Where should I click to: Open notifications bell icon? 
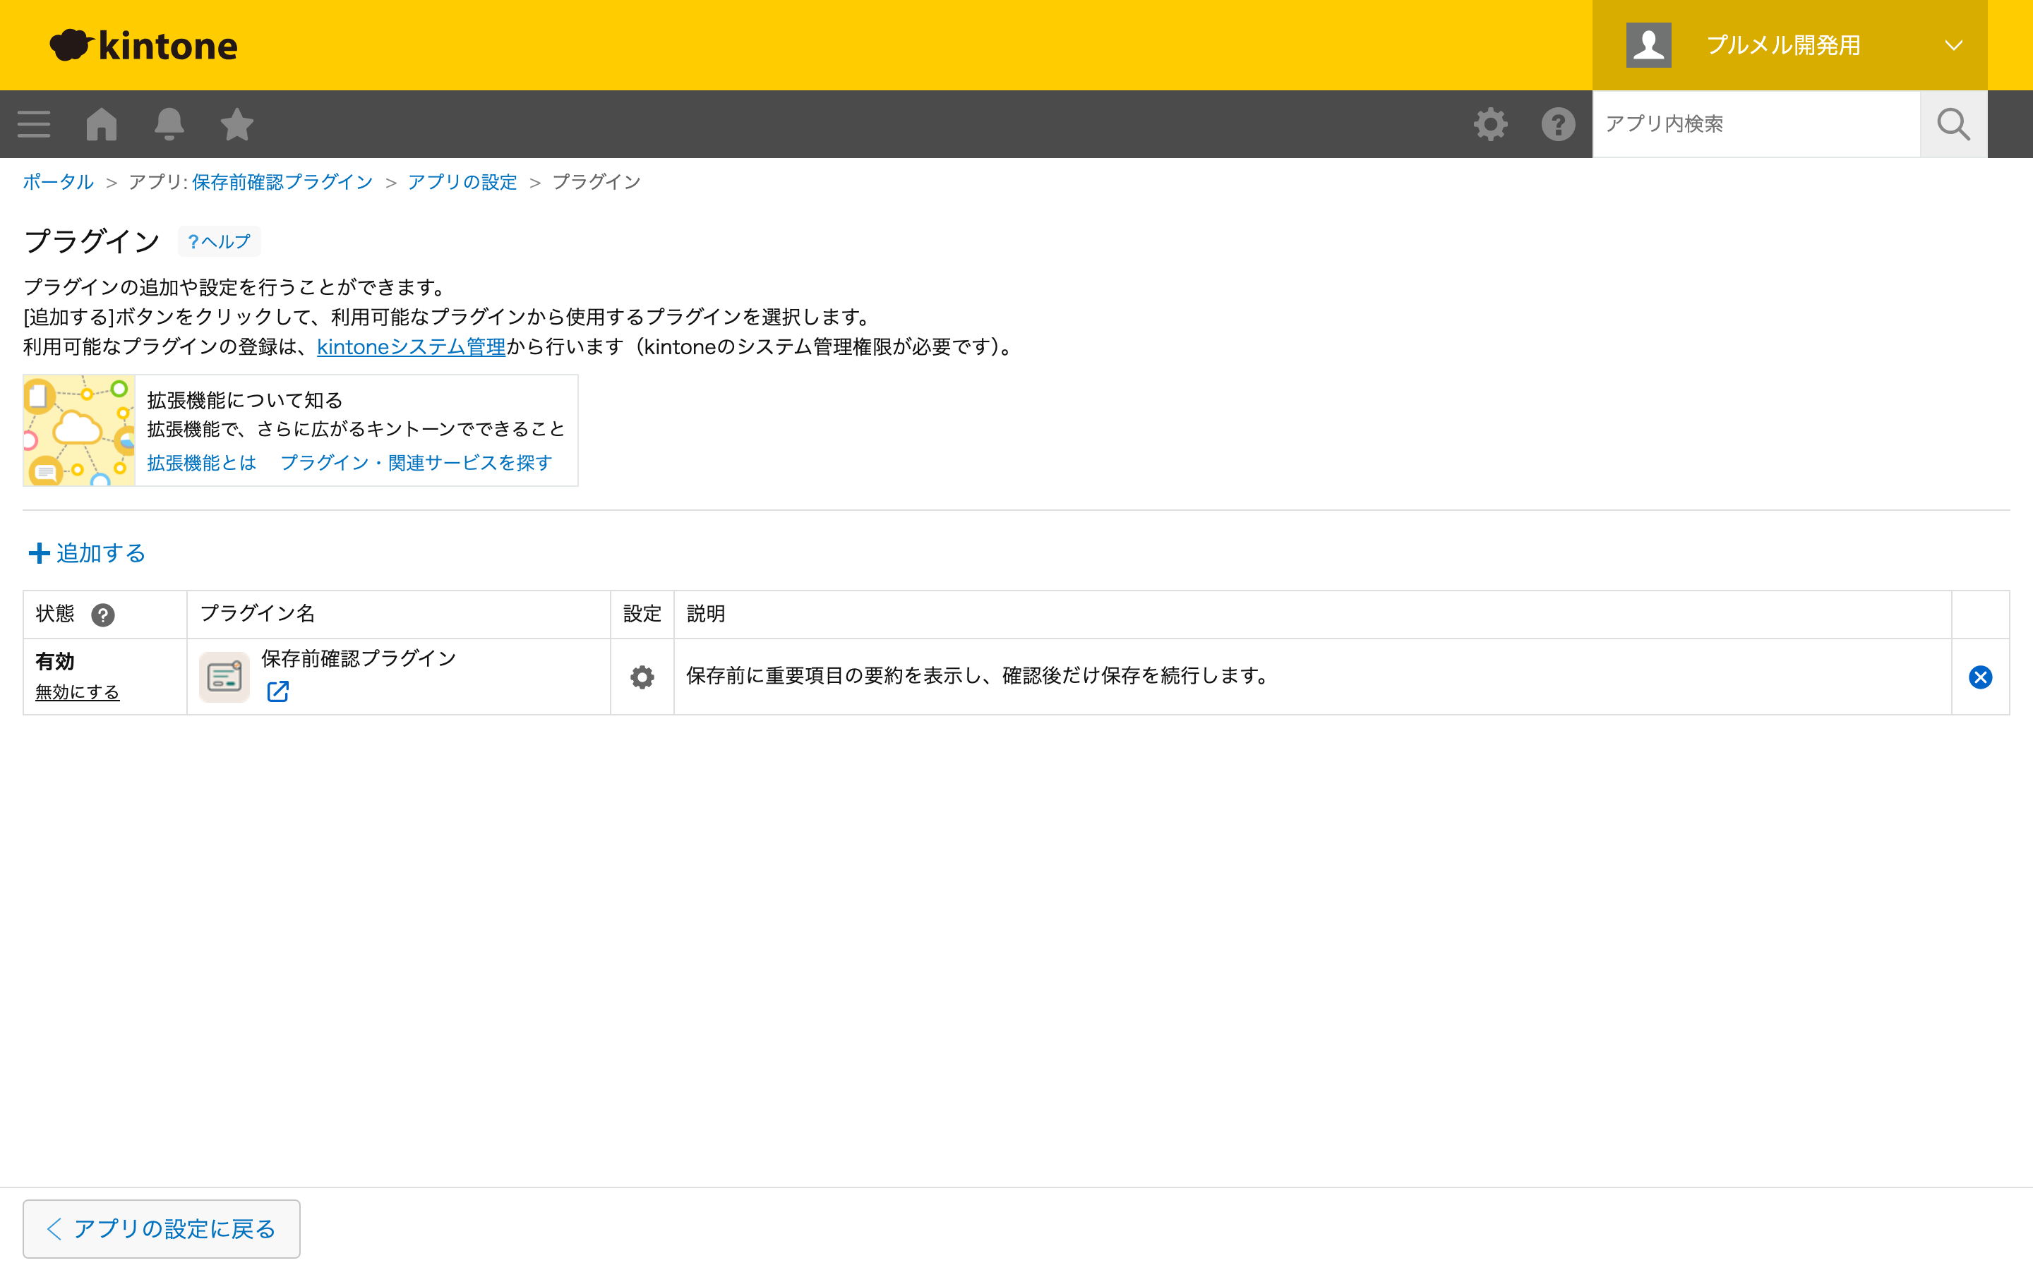[x=169, y=124]
